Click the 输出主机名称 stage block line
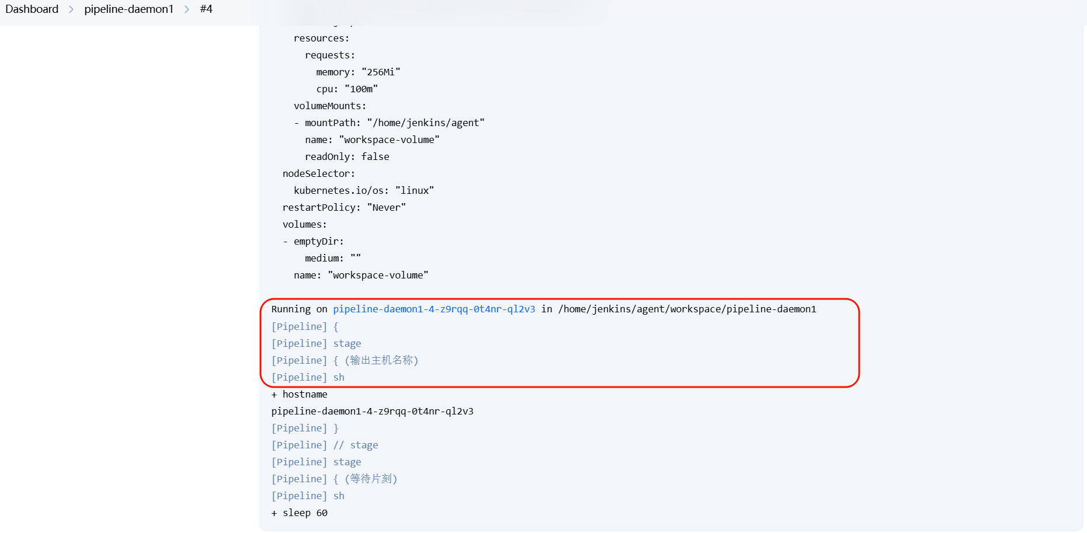This screenshot has width=1087, height=533. tap(345, 361)
